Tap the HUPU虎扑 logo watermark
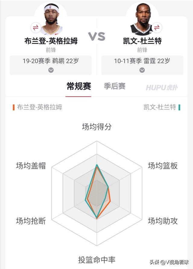This screenshot has width=193, height=269. 162,88
